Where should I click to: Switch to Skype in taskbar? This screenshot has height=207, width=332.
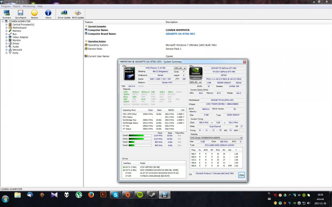(115, 195)
